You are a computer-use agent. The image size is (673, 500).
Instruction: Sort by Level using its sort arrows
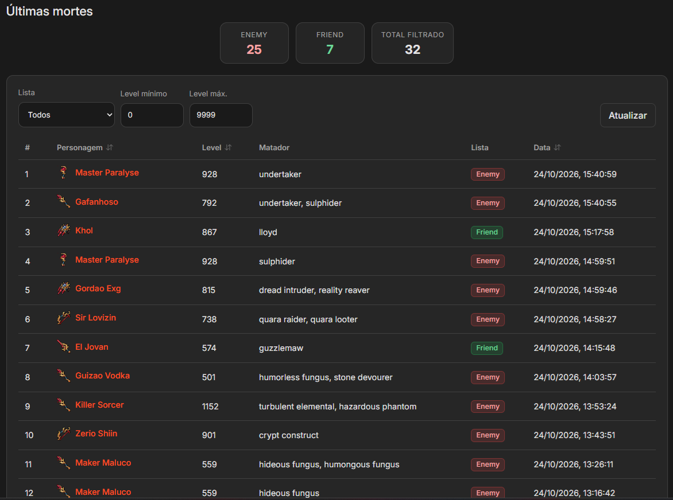click(x=228, y=147)
